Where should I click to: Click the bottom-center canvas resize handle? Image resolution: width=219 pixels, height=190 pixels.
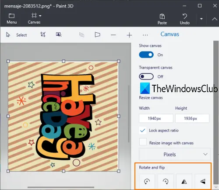pos(64,171)
